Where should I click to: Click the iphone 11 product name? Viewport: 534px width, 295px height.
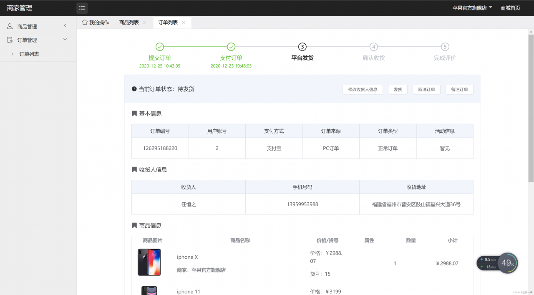tap(189, 292)
